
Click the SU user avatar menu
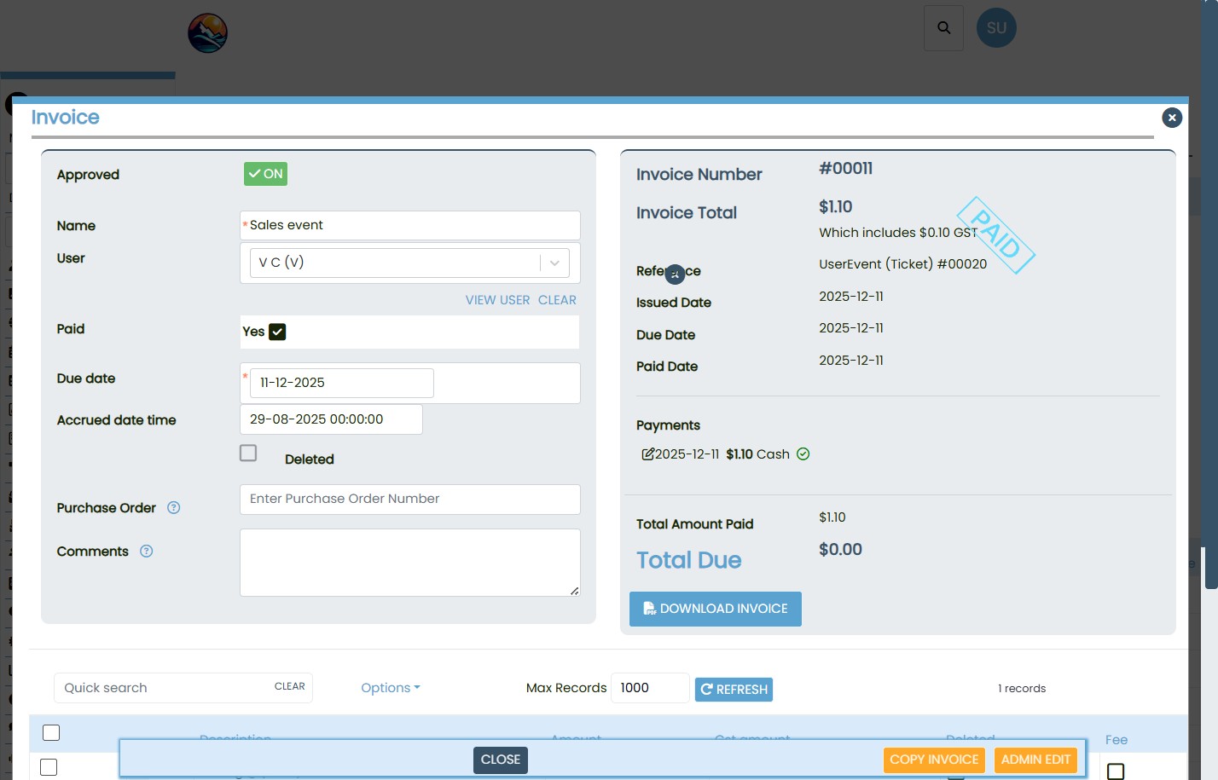996,27
